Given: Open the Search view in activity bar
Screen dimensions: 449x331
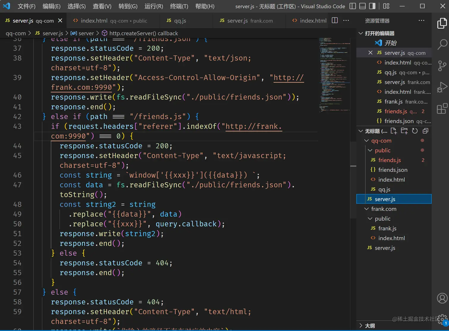Looking at the screenshot, I should [x=442, y=45].
